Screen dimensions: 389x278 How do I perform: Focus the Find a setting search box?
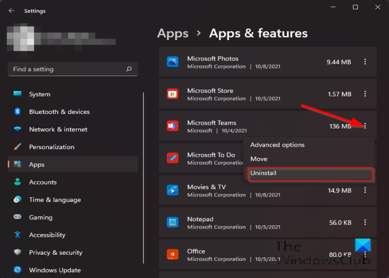67,69
